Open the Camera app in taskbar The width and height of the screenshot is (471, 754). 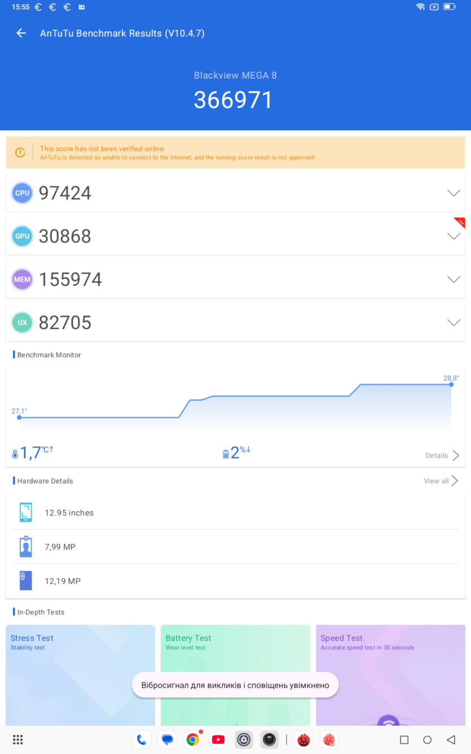pos(270,739)
